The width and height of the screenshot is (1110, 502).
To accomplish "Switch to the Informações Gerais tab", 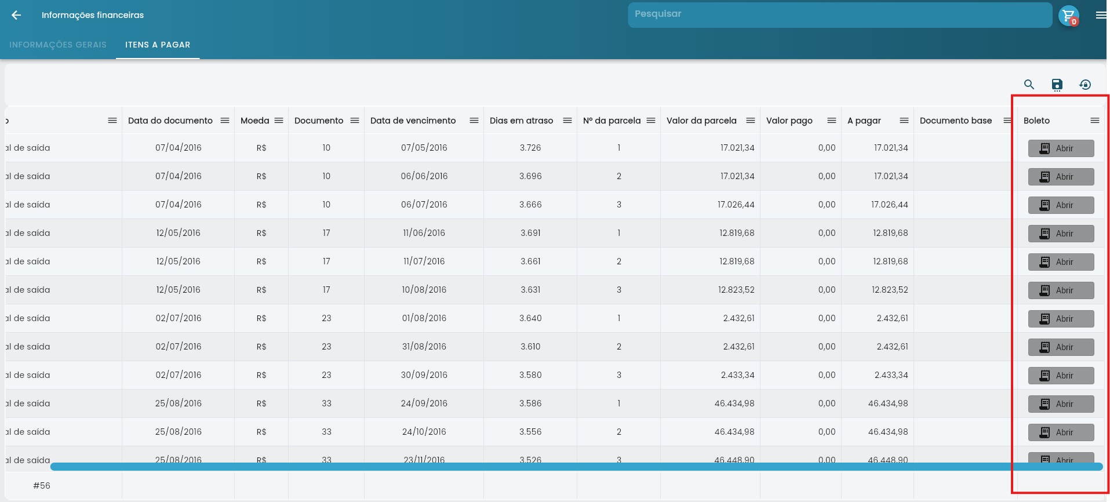I will pyautogui.click(x=58, y=45).
